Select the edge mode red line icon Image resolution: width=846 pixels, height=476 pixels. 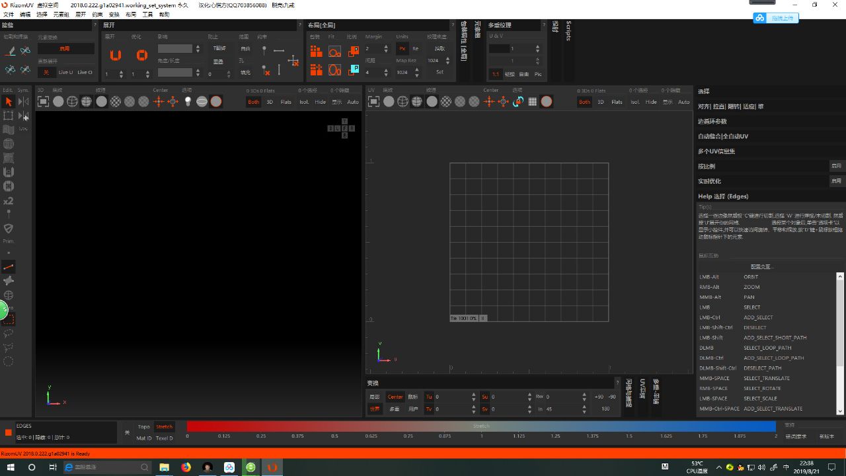tap(9, 267)
